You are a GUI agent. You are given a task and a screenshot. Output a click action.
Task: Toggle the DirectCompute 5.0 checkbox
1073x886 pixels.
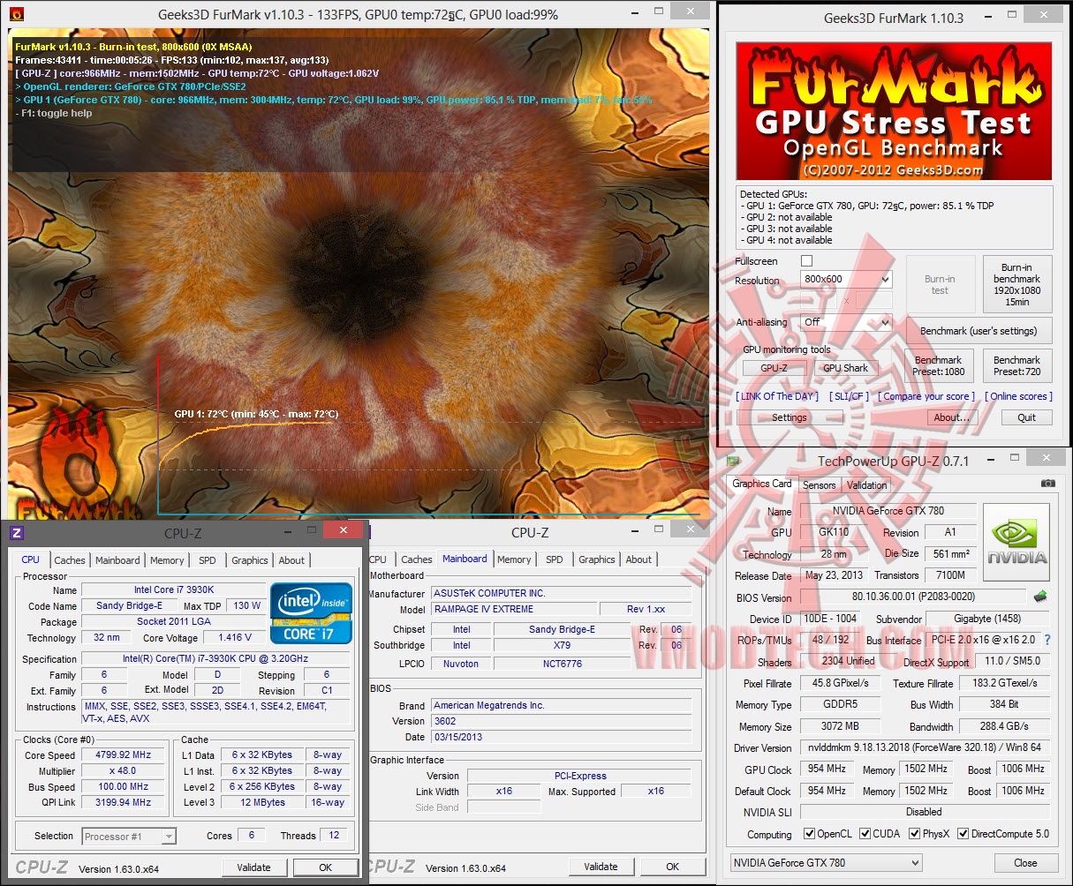963,834
